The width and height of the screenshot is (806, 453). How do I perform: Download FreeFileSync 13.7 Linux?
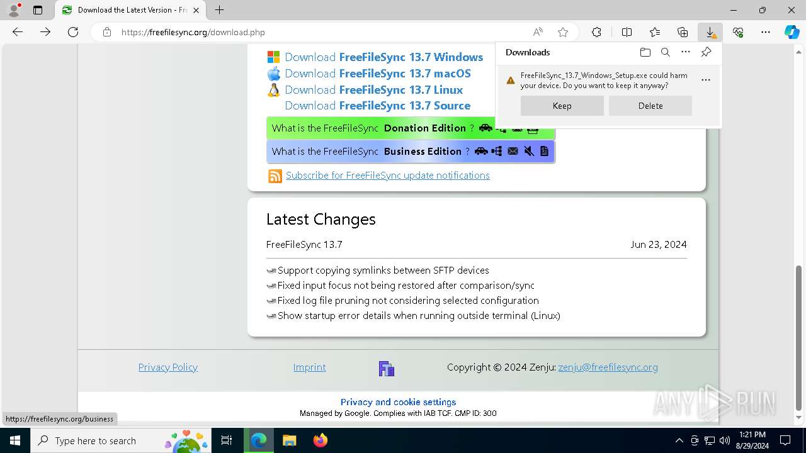point(373,90)
